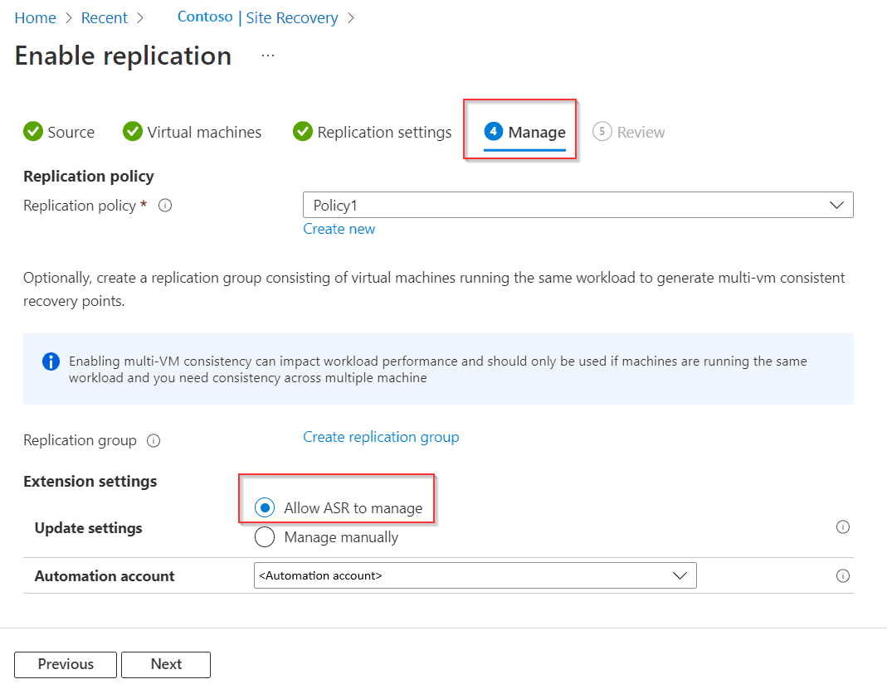Select the Allow ASR to manage radio button
The width and height of the screenshot is (887, 684).
264,507
